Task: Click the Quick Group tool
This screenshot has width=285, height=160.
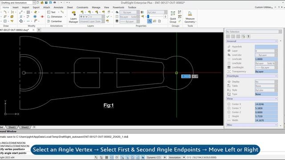Action: pos(173,17)
